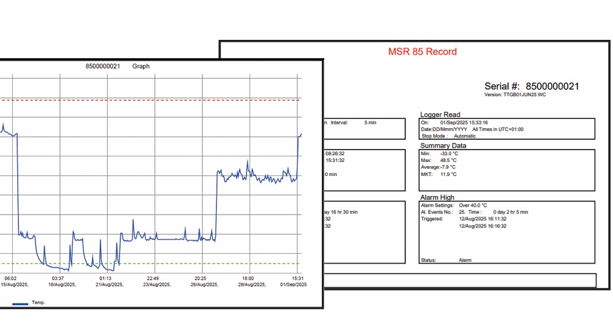
Task: Open the Alarm High section heading
Action: tap(436, 197)
